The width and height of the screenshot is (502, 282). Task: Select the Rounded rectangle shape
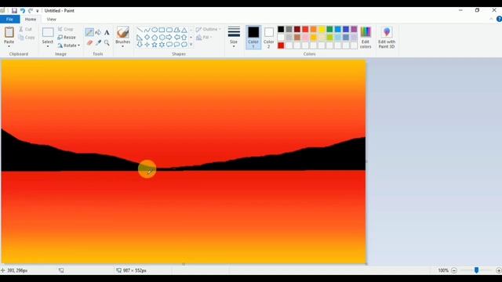(x=169, y=30)
